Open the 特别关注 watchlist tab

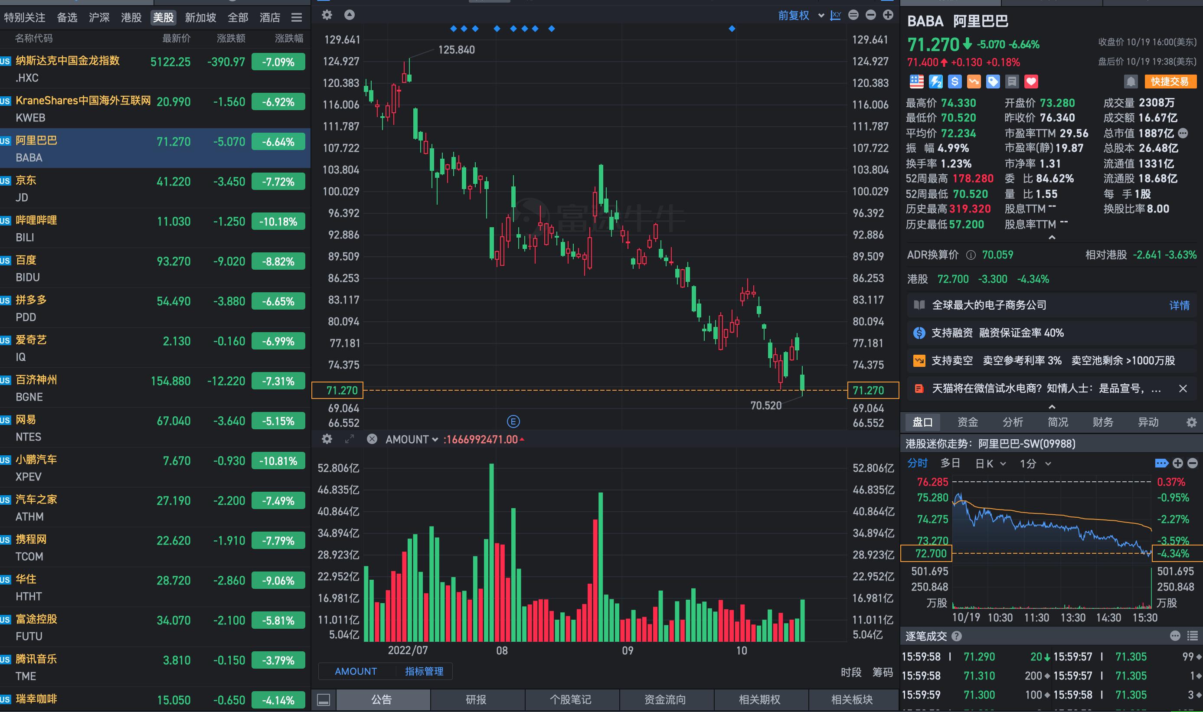(24, 18)
